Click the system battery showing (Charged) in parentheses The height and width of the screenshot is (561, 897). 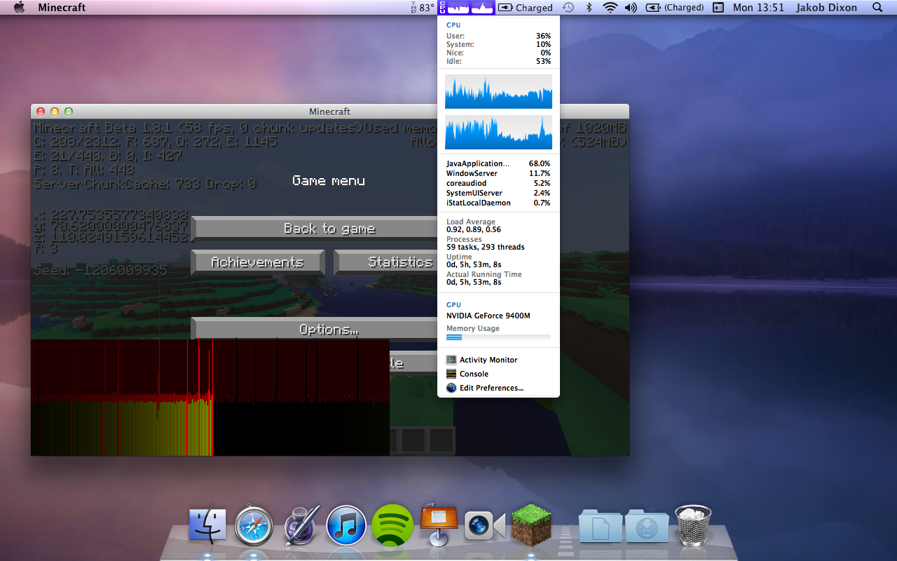tap(674, 8)
